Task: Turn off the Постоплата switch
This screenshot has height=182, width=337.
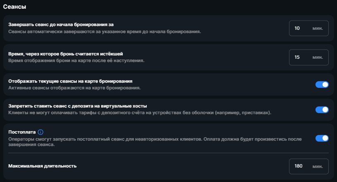Action: [x=322, y=138]
